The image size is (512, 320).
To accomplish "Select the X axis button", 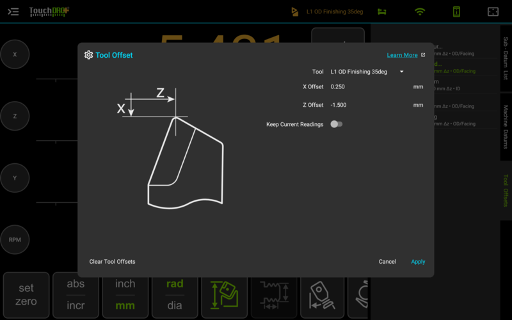I will coord(15,54).
